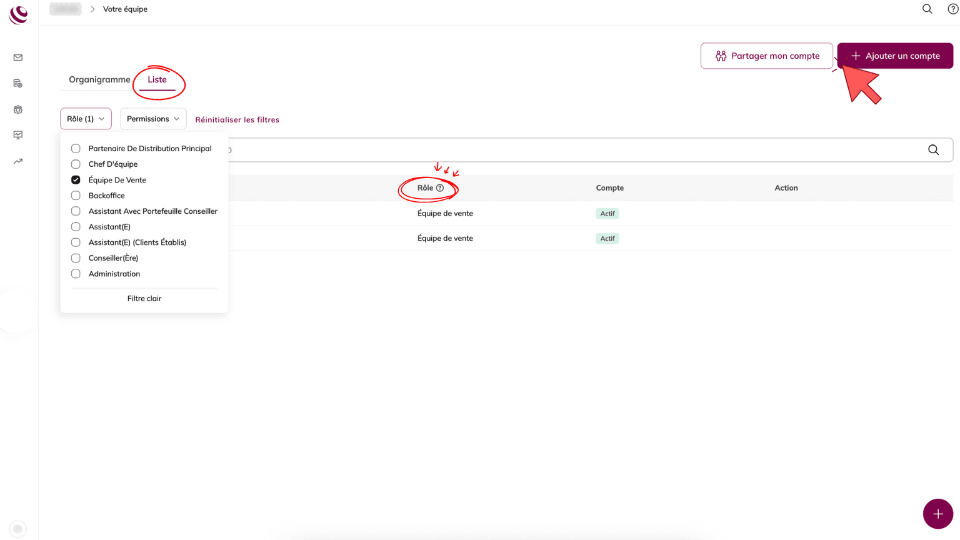Click the application logo at top left
The width and height of the screenshot is (960, 540).
pyautogui.click(x=18, y=14)
